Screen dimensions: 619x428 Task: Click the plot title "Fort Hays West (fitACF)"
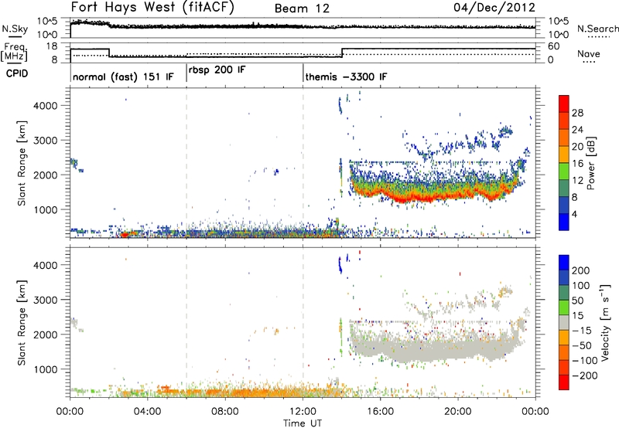[152, 7]
